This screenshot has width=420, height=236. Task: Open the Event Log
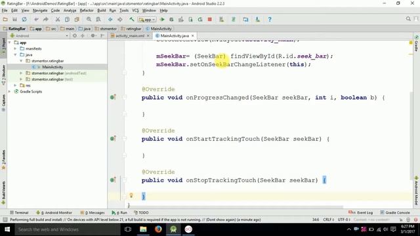point(360,212)
